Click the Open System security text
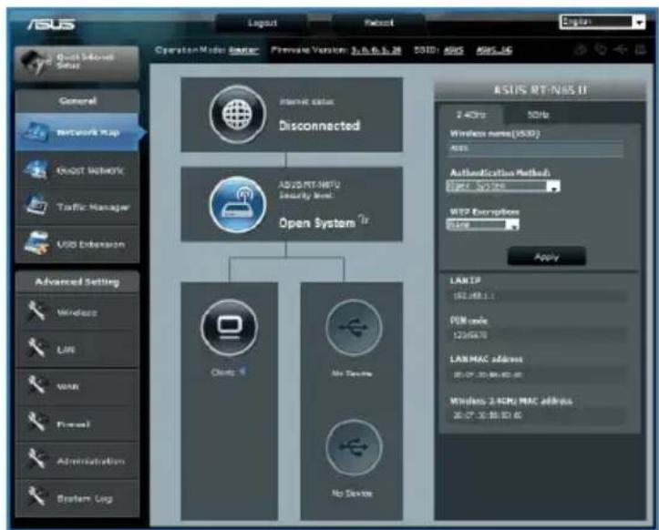Image resolution: width=659 pixels, height=530 pixels. click(x=317, y=222)
